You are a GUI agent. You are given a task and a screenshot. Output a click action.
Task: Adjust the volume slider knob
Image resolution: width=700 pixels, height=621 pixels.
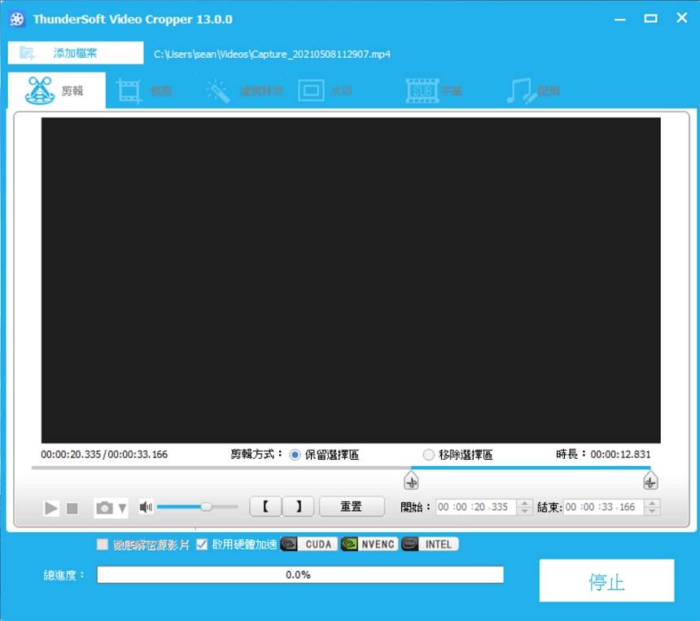[206, 507]
